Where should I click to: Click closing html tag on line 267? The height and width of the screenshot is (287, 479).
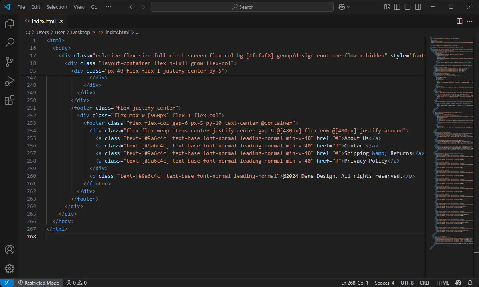click(57, 229)
